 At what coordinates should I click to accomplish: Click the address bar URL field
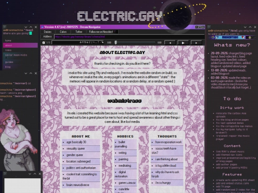tap(129, 37)
